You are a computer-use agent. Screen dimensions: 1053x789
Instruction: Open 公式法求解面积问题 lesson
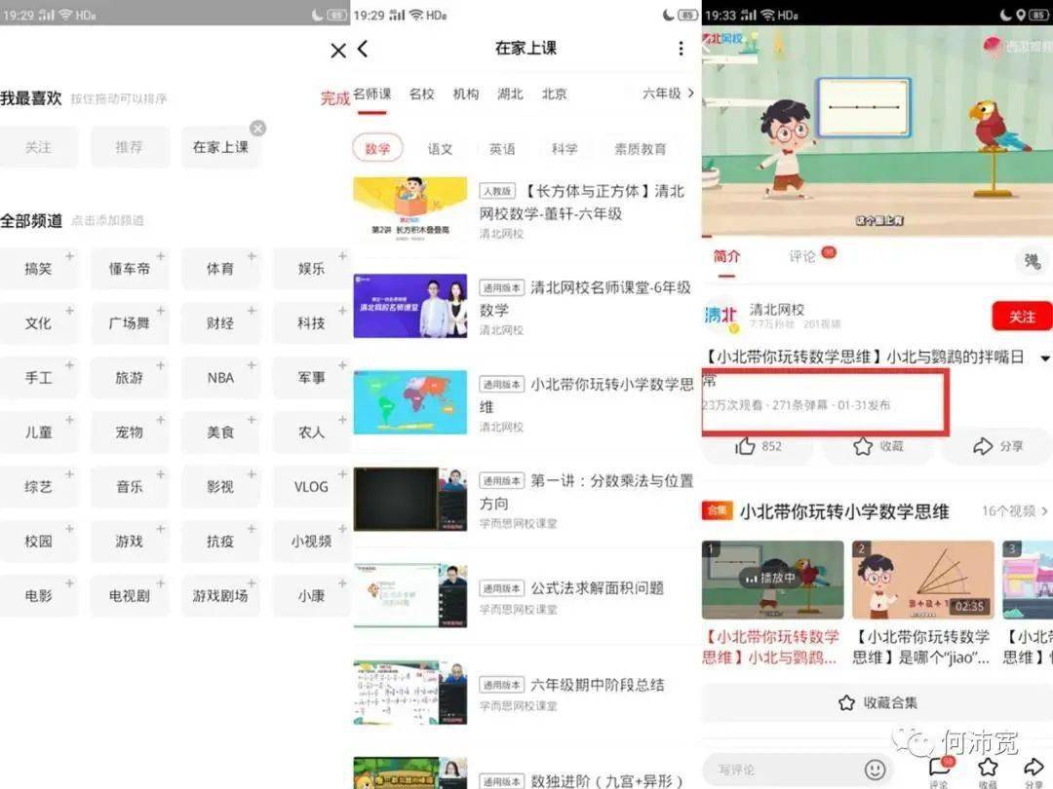click(524, 596)
